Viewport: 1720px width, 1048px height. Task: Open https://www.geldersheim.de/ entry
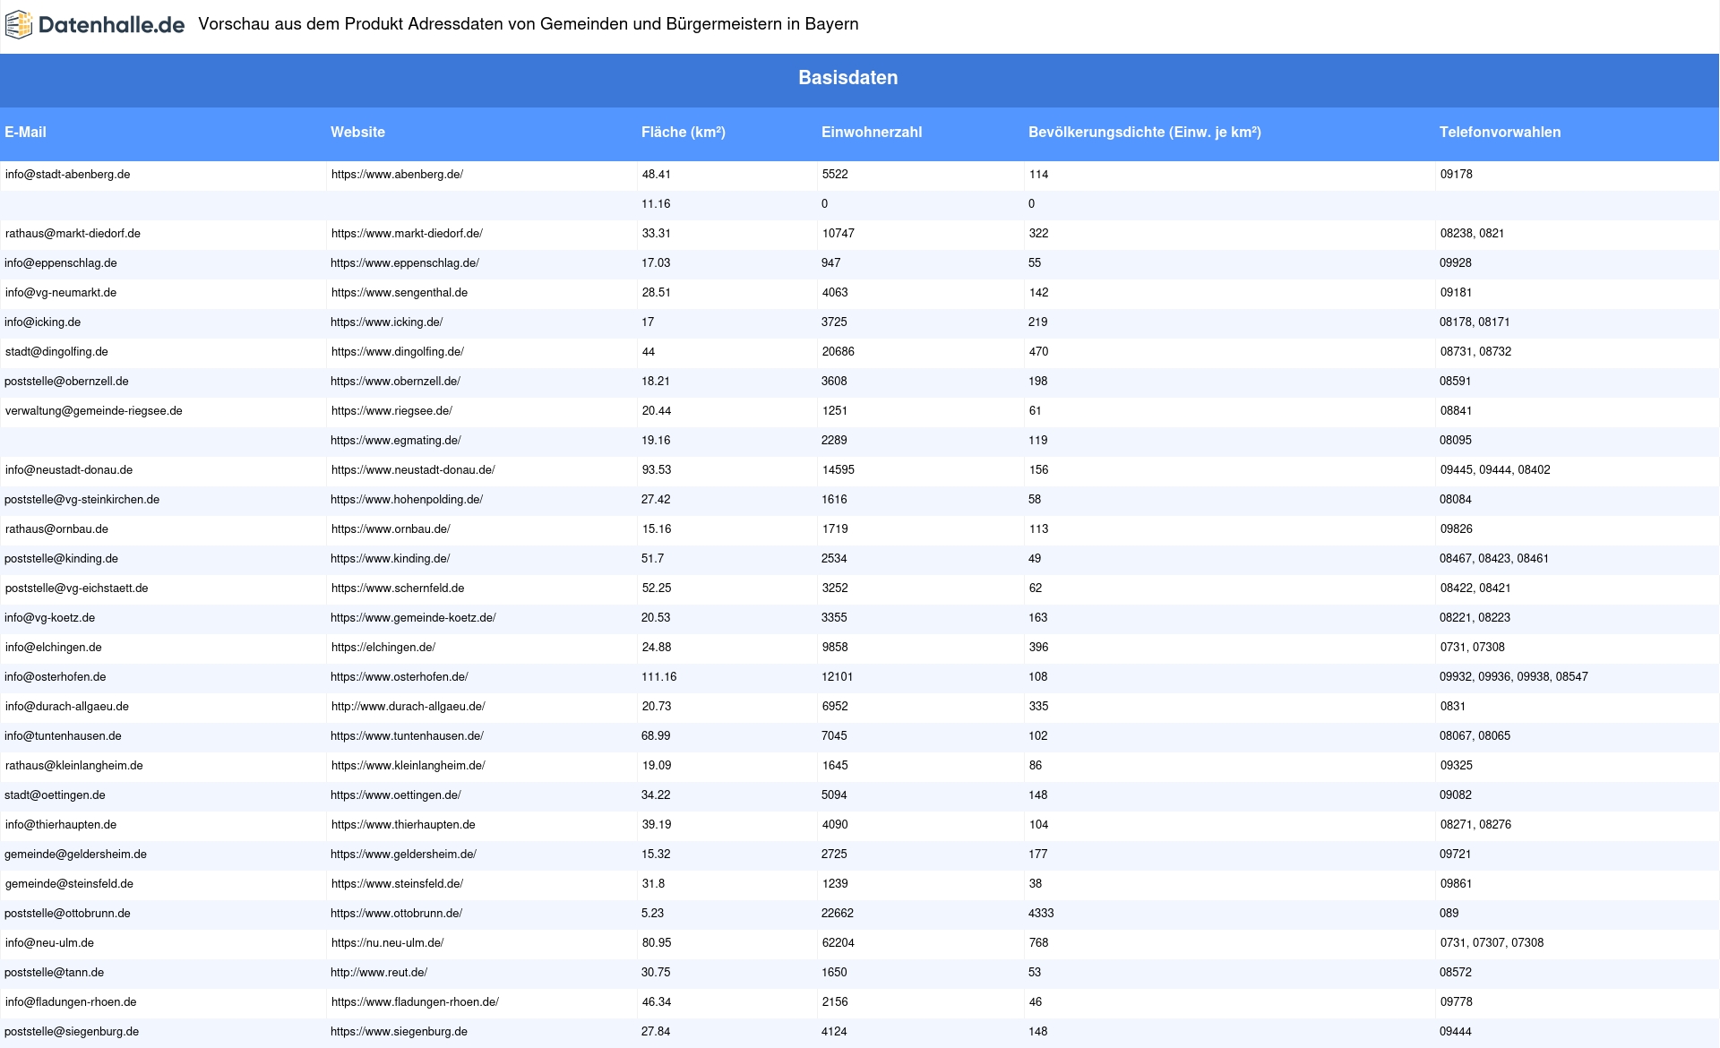tap(404, 855)
